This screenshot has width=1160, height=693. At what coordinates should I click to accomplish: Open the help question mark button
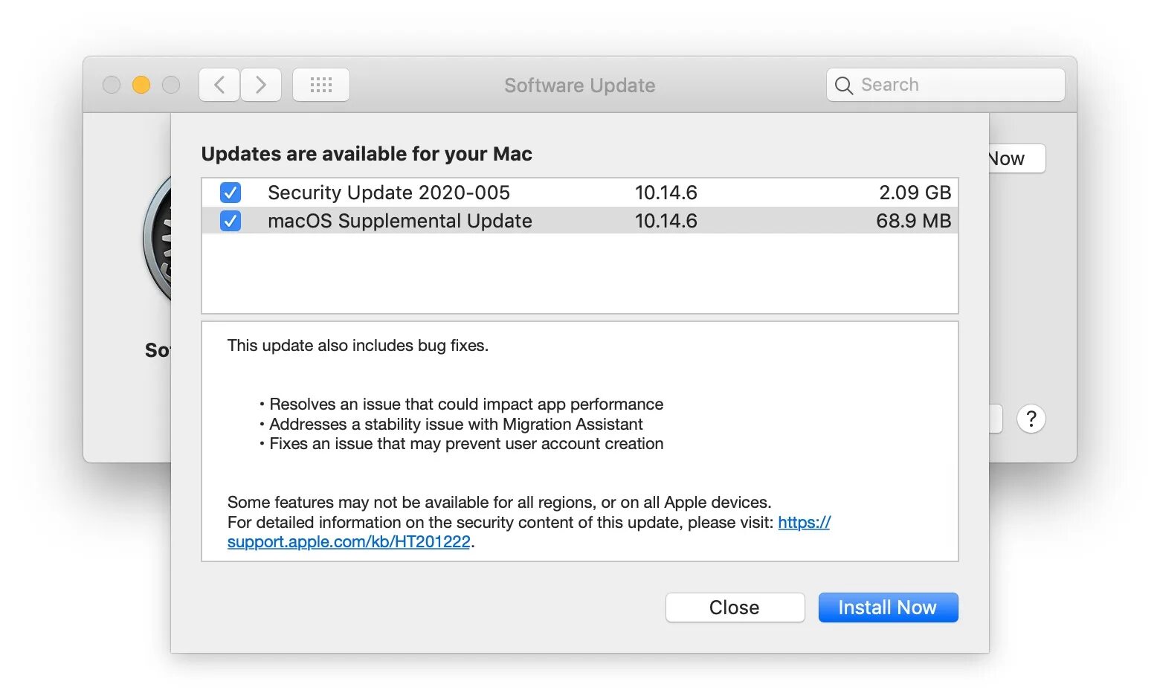pos(1031,419)
